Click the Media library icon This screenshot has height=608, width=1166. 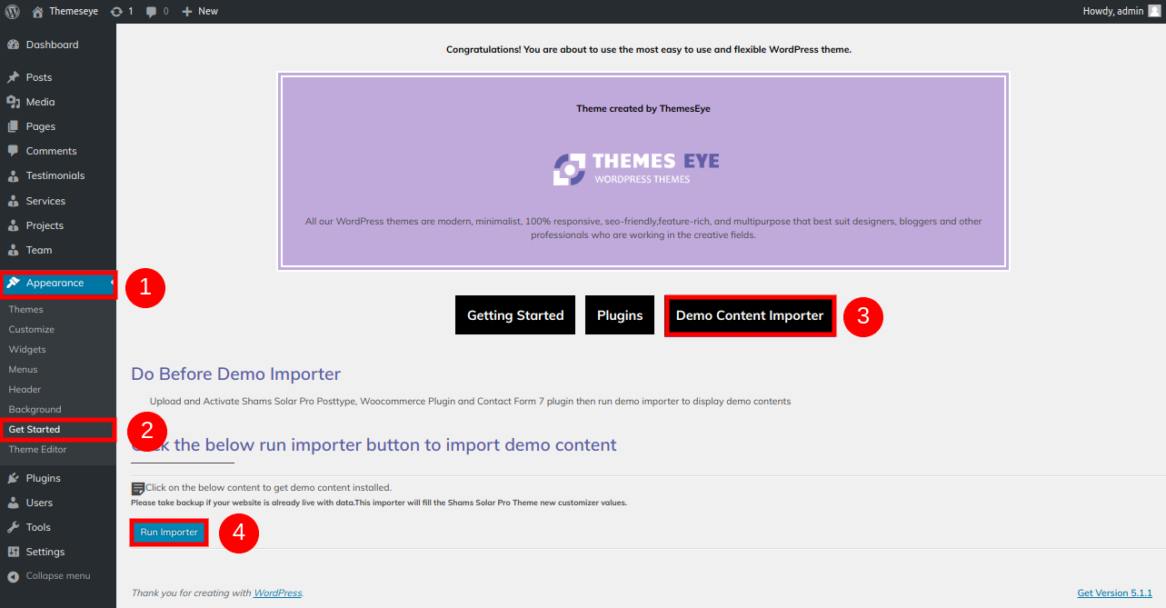(x=14, y=101)
